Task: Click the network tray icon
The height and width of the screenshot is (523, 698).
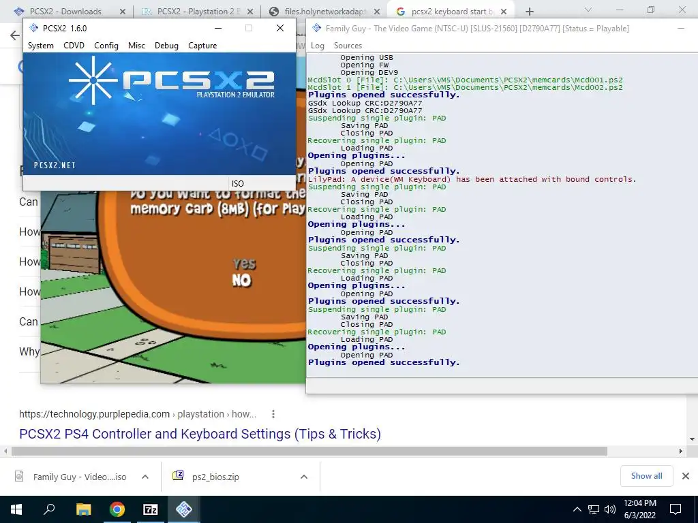Action: pyautogui.click(x=594, y=509)
